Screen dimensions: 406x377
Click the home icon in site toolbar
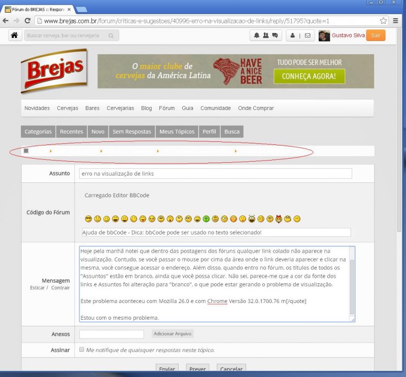14,35
